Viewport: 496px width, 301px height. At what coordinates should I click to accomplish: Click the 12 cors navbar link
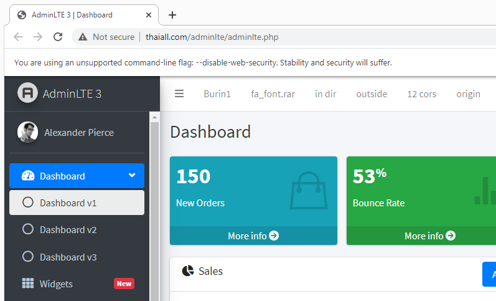pyautogui.click(x=421, y=94)
